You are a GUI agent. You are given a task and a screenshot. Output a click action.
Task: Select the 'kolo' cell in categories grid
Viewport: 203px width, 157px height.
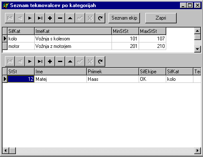tap(21, 39)
